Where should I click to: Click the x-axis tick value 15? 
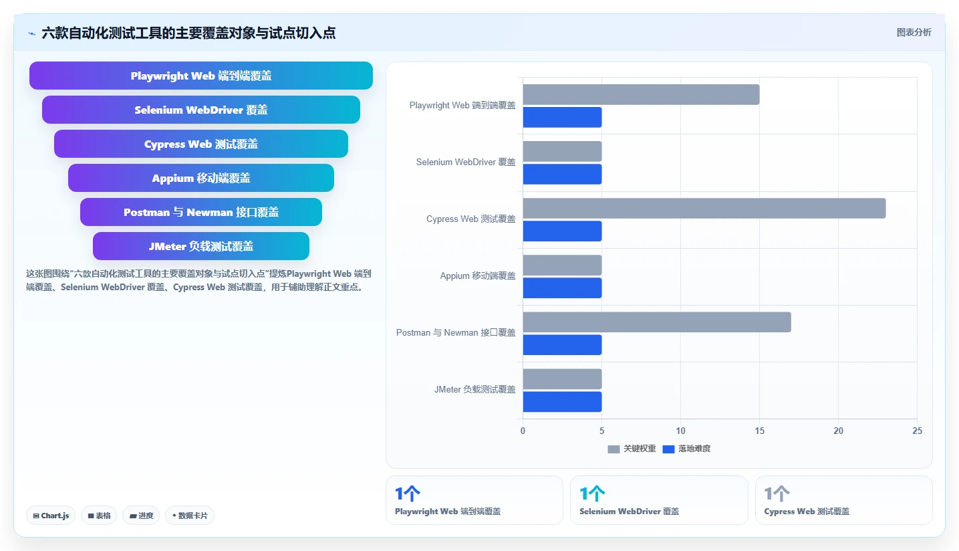coord(759,431)
